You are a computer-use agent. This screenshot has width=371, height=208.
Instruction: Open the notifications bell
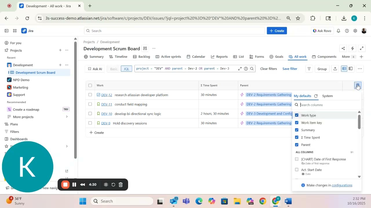click(338, 31)
